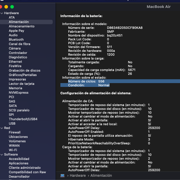Select the NVMExpress sidebar item
The width and height of the screenshot is (180, 180).
[19, 93]
